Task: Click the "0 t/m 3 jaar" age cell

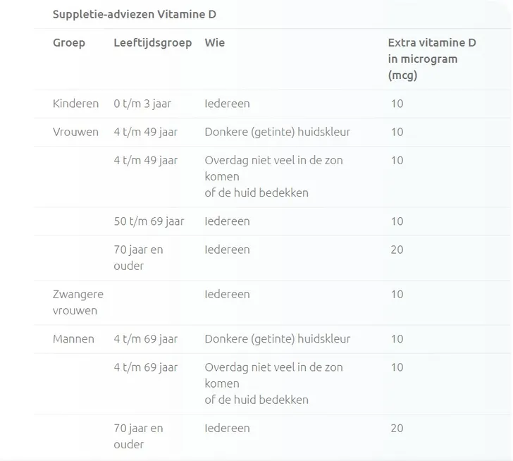Action: (142, 104)
